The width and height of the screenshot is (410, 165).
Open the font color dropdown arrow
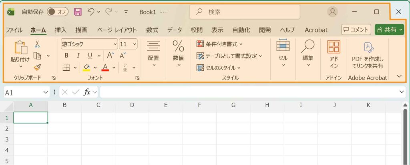(114, 68)
